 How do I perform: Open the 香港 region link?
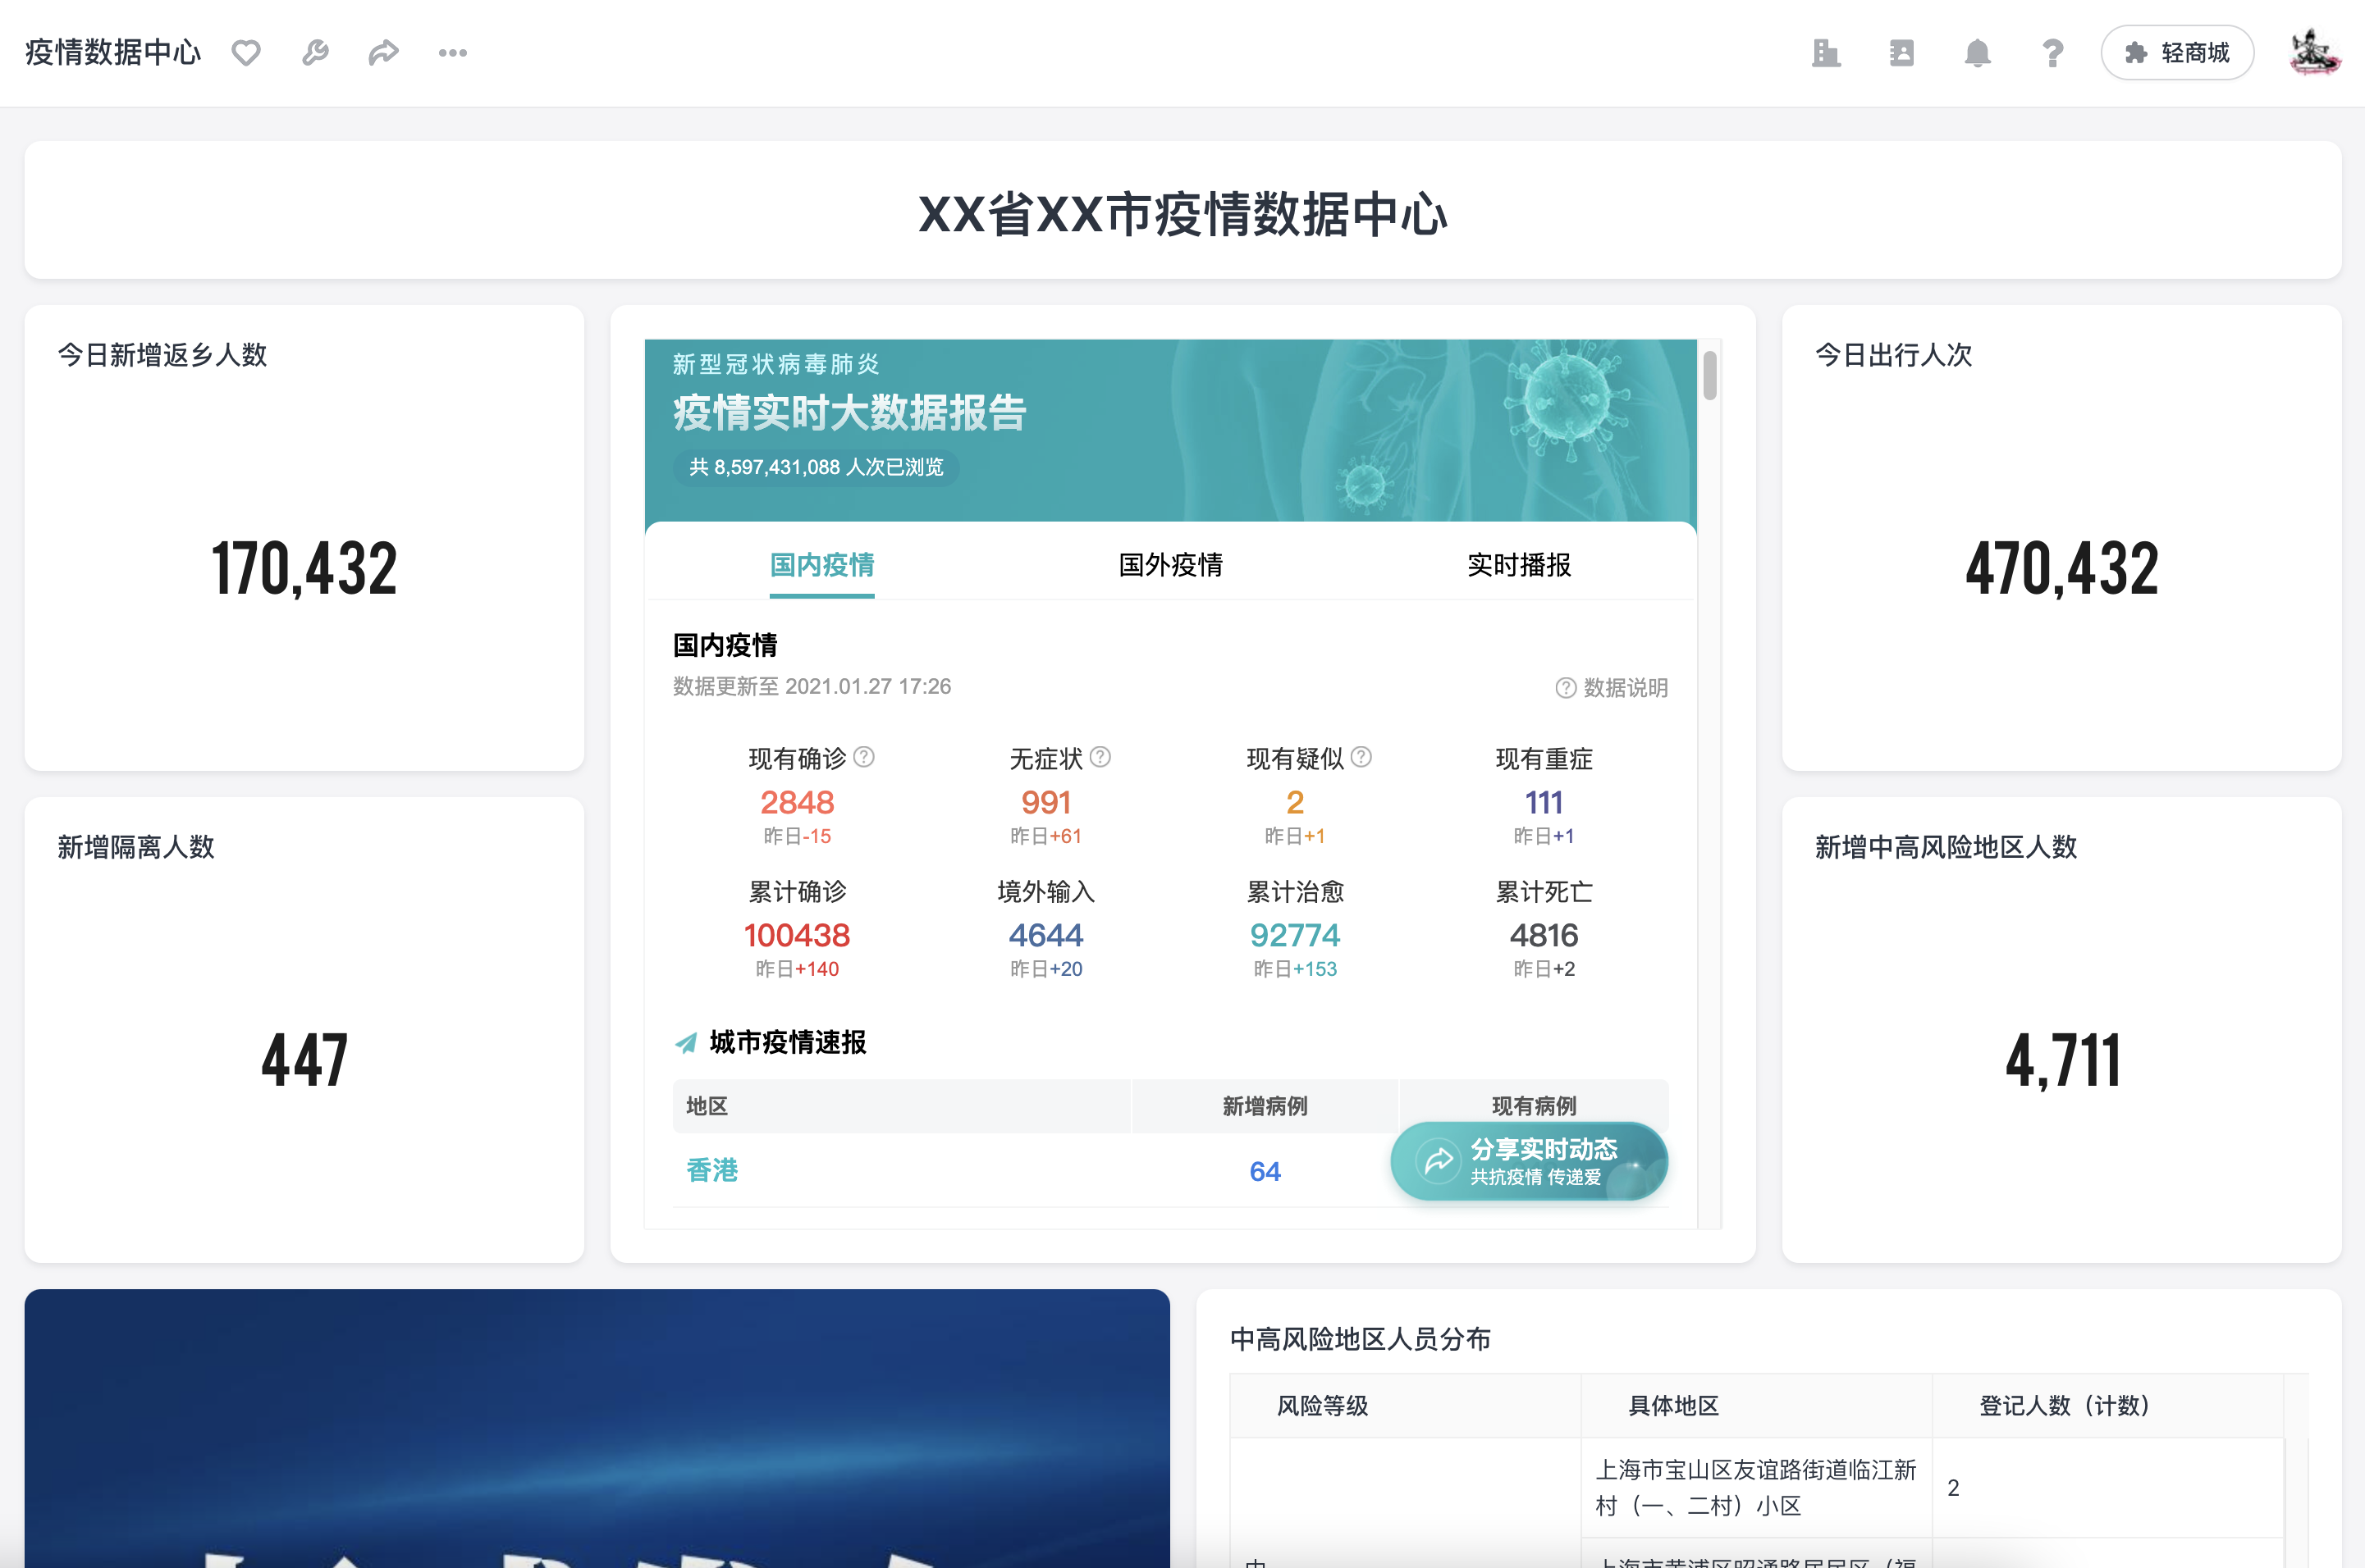(712, 1170)
